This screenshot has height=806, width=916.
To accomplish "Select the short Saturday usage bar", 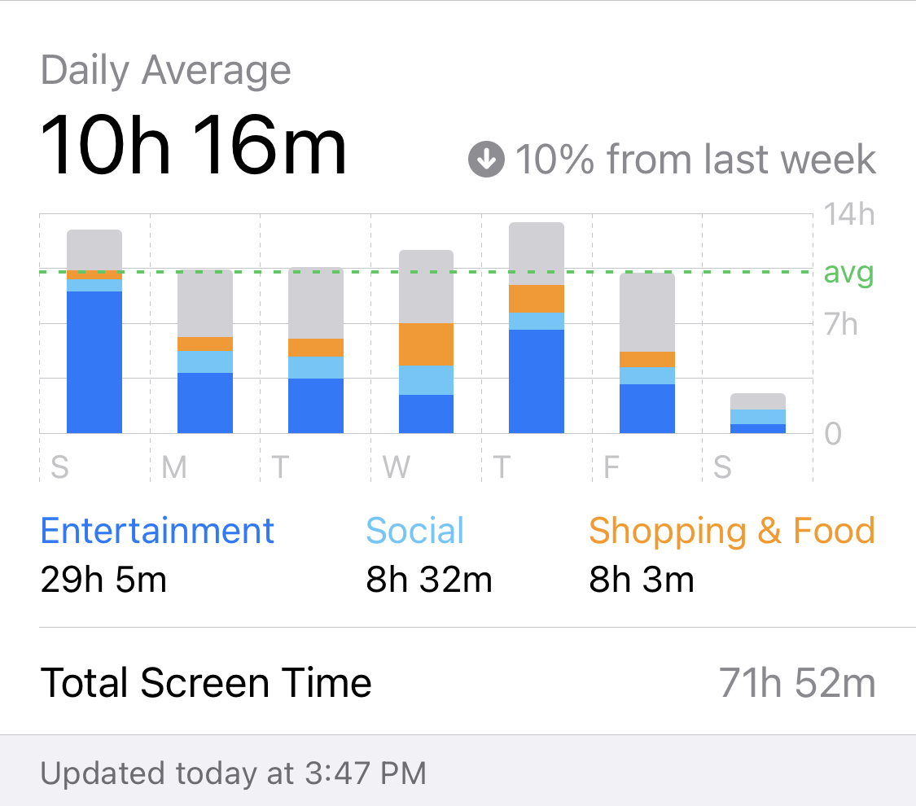I will pos(758,414).
